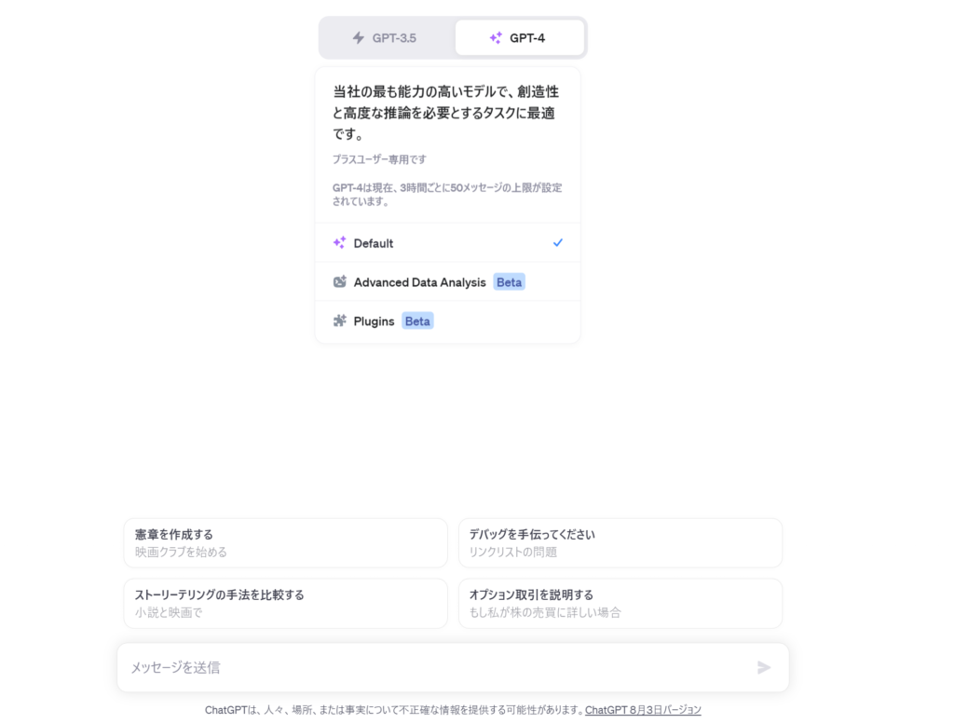Click the ChatGPT inaccuracy disclaimer text
The image size is (954, 724).
tap(394, 710)
